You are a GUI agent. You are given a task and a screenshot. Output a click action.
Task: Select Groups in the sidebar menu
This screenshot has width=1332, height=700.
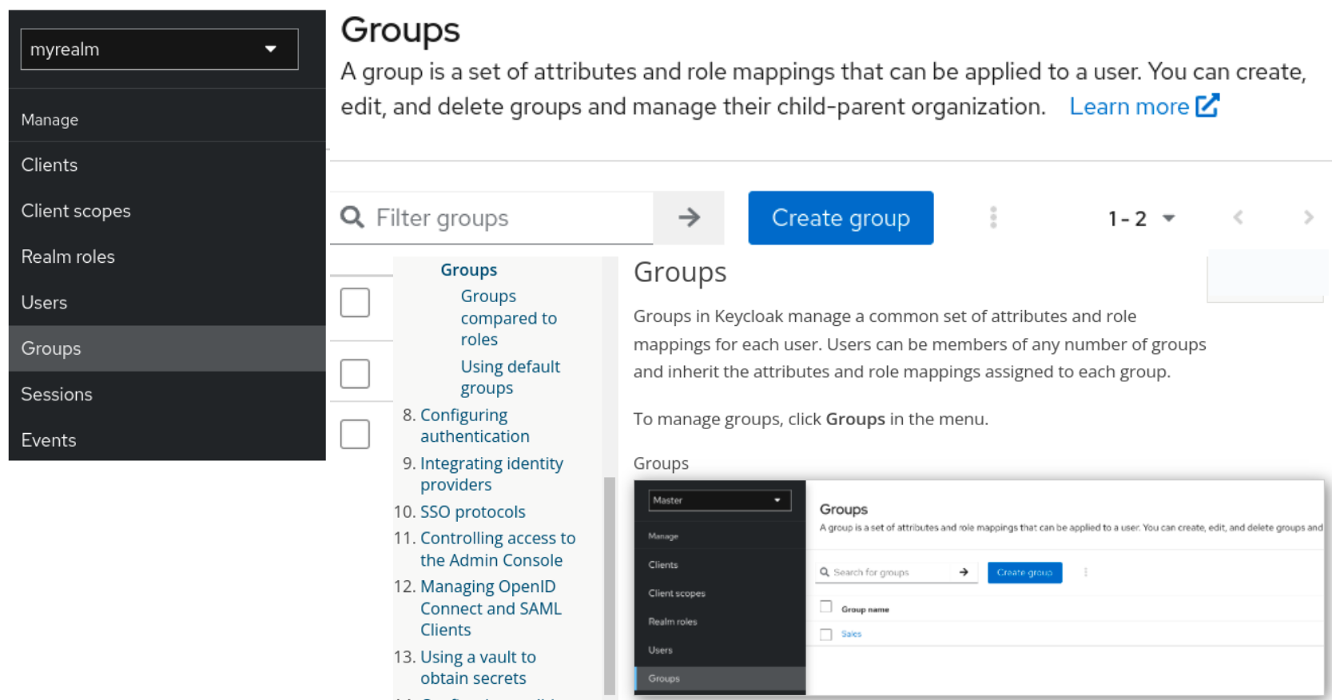pyautogui.click(x=167, y=348)
